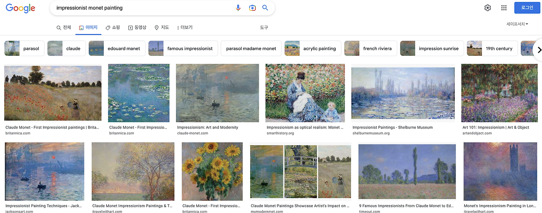The height and width of the screenshot is (213, 542).
Task: Open Google apps grid icon
Action: (504, 8)
